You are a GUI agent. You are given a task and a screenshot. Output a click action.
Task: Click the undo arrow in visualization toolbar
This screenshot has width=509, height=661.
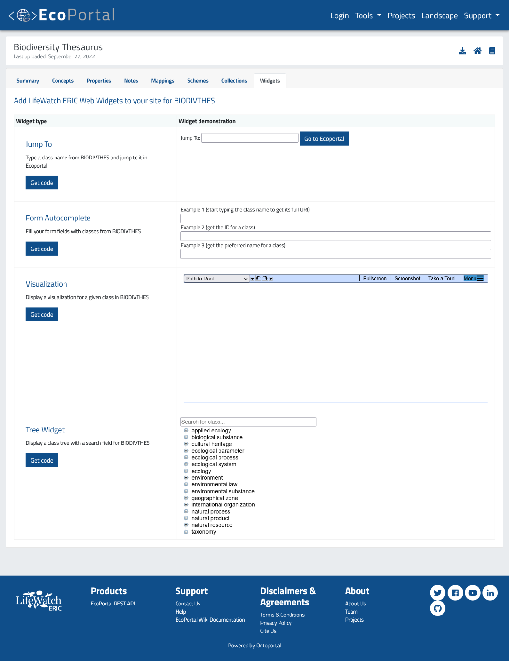click(x=258, y=278)
